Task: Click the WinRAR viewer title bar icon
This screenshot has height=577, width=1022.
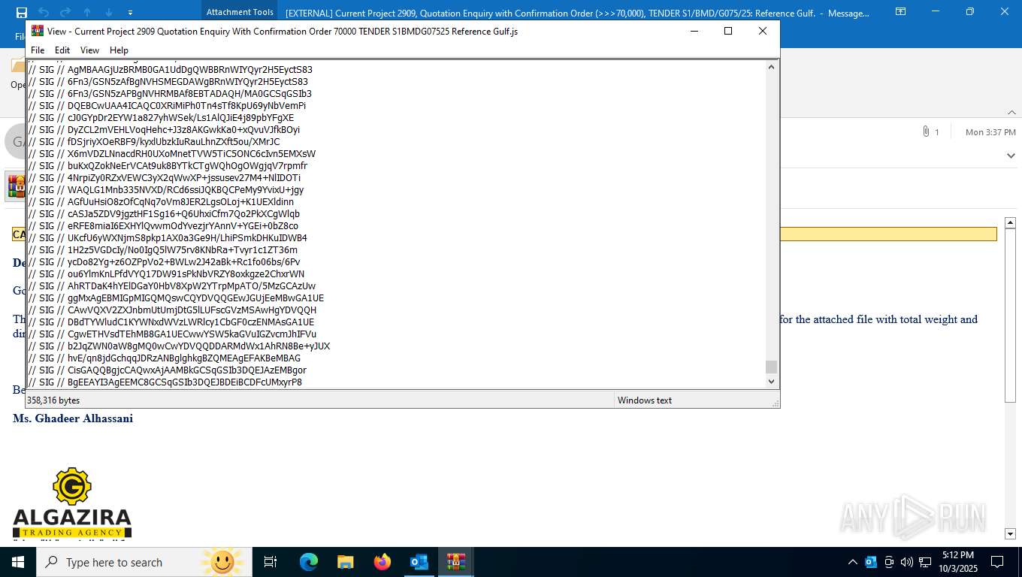Action: (37, 31)
